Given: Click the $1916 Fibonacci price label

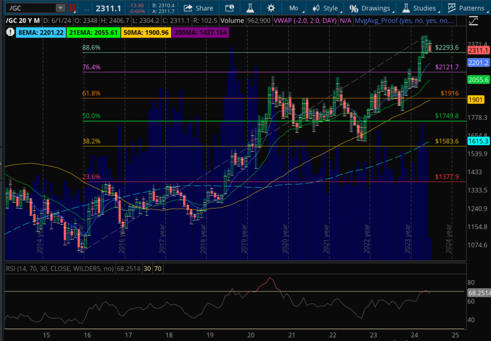Looking at the screenshot, I should (x=450, y=93).
